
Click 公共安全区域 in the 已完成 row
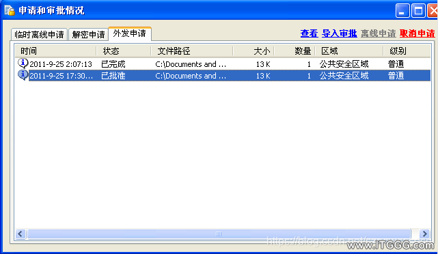tap(344, 64)
